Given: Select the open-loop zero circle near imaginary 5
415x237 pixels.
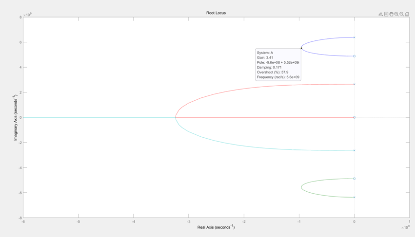Looking at the screenshot, I should pos(355,56).
